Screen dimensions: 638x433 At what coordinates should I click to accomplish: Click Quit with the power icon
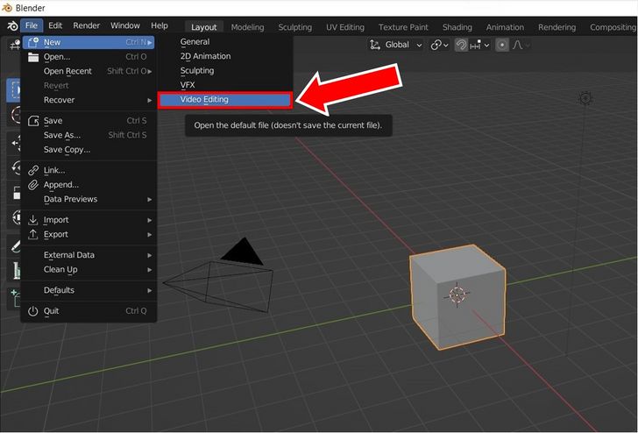89,311
